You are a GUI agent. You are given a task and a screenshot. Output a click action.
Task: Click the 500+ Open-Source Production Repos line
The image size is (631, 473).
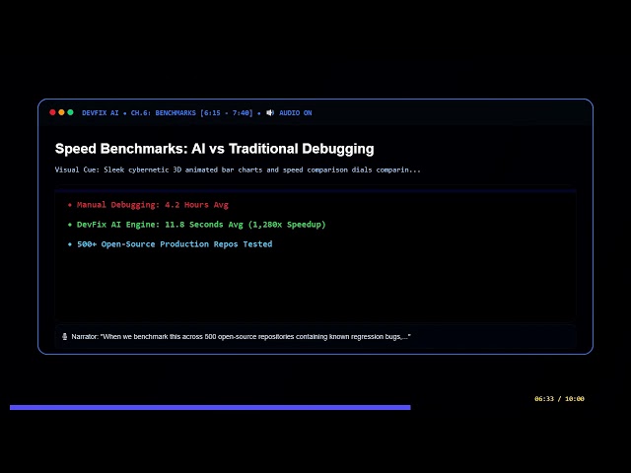coord(175,244)
